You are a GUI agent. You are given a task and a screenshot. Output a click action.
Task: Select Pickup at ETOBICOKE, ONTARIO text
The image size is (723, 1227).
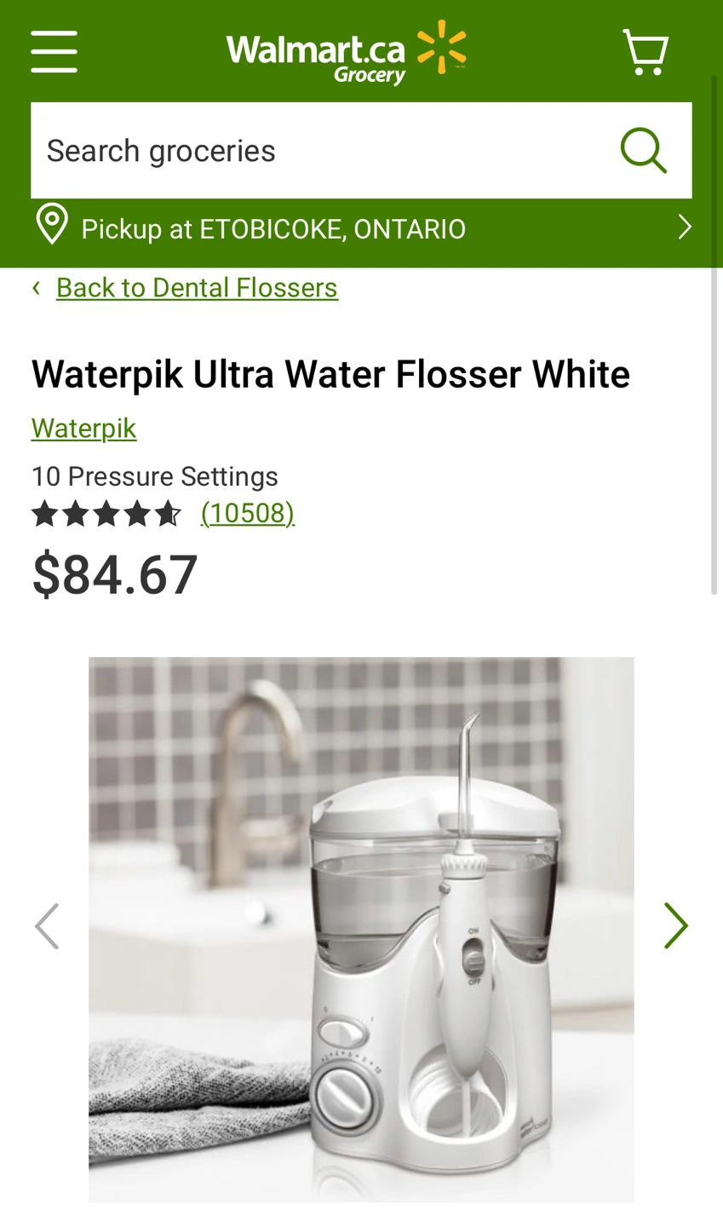point(273,229)
